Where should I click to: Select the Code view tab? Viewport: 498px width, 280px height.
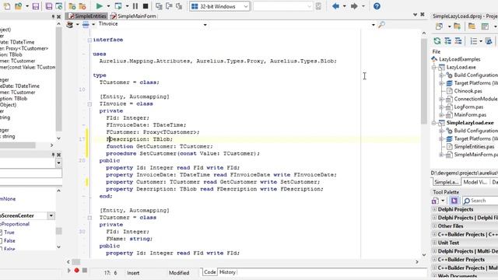tap(209, 272)
